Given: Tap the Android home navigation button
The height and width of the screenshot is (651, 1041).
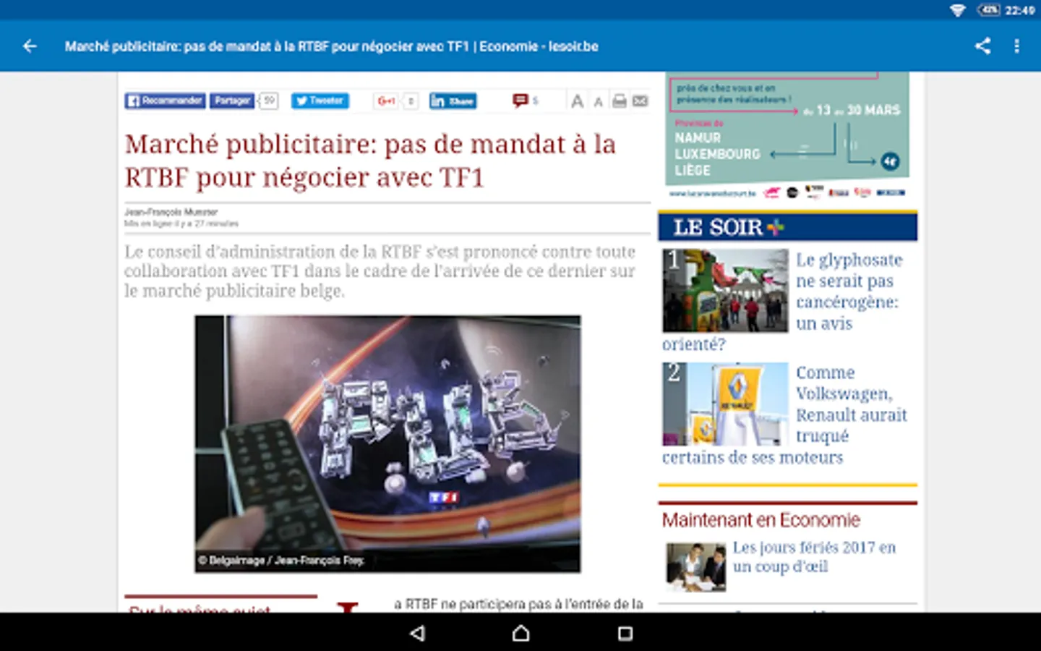Looking at the screenshot, I should pyautogui.click(x=520, y=633).
